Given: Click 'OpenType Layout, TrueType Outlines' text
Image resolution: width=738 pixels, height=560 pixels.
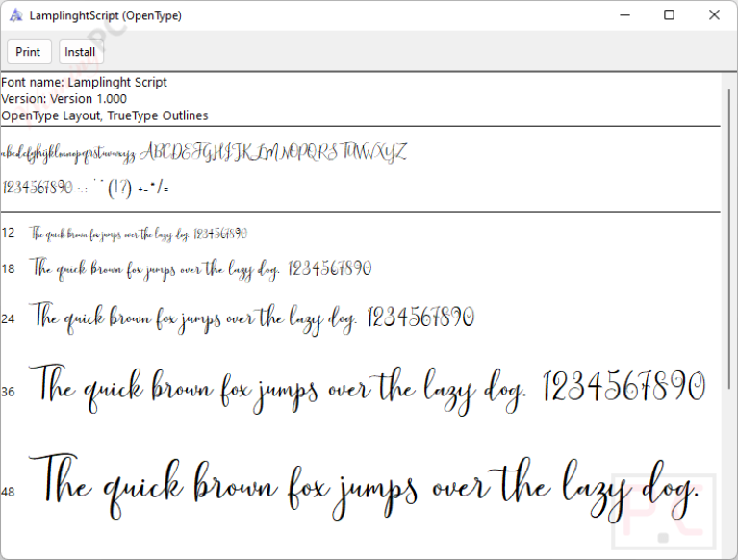Looking at the screenshot, I should tap(105, 115).
